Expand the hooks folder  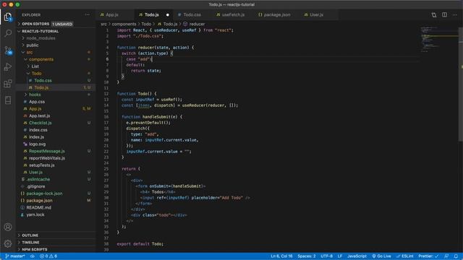(x=35, y=95)
